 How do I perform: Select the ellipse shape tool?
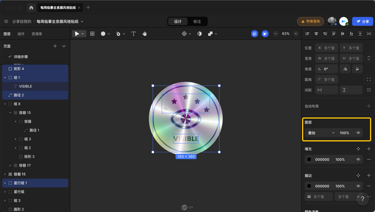pyautogui.click(x=103, y=34)
